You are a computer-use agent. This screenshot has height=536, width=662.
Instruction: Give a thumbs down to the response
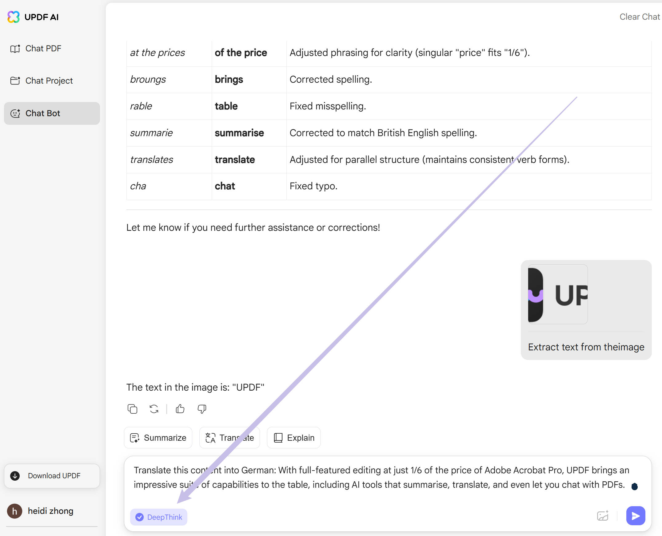click(201, 409)
